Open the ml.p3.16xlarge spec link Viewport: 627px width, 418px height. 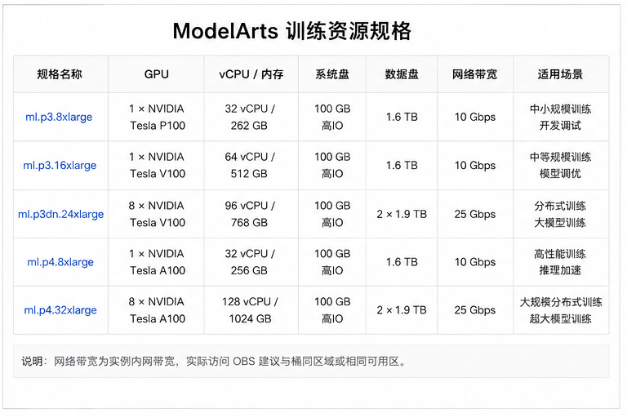click(x=60, y=166)
